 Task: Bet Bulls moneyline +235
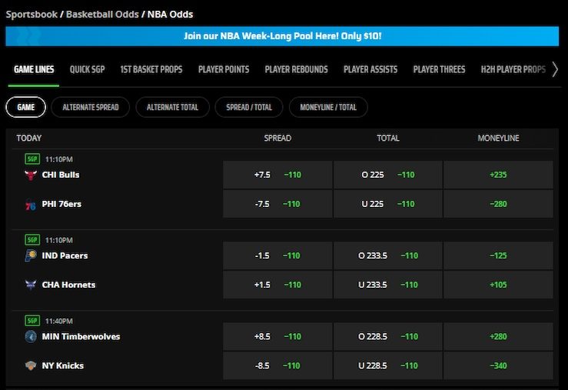(x=499, y=175)
